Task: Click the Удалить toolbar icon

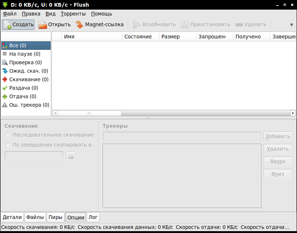Action: [239, 25]
